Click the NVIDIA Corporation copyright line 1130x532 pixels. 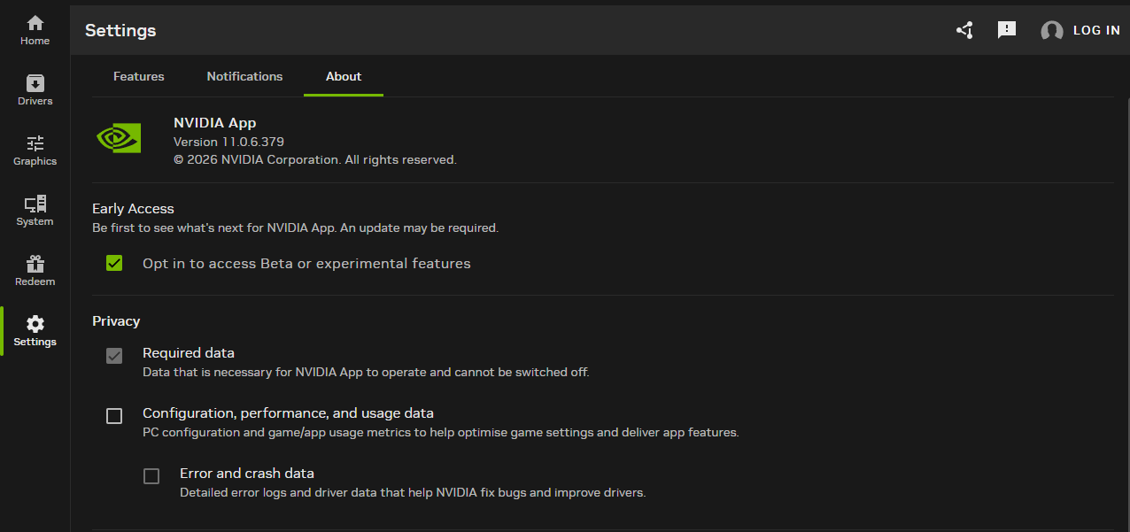(x=314, y=160)
